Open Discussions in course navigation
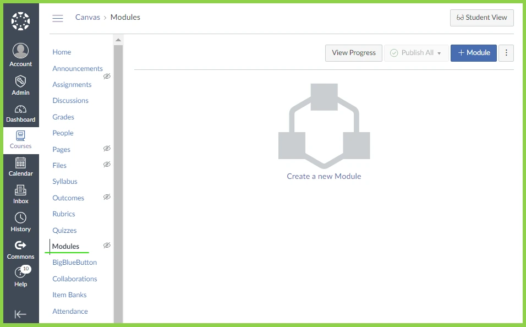This screenshot has height=327, width=526. [70, 101]
